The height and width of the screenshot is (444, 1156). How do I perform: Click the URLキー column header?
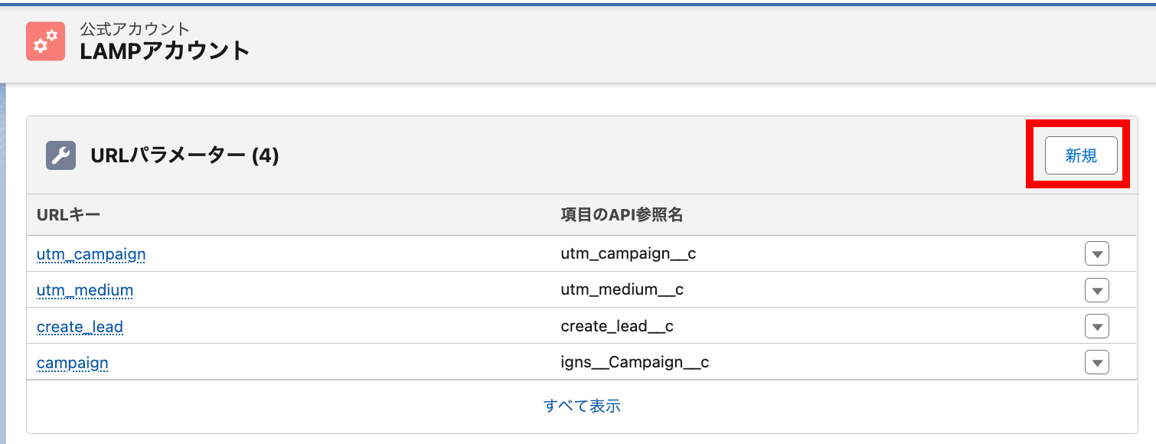pos(69,215)
